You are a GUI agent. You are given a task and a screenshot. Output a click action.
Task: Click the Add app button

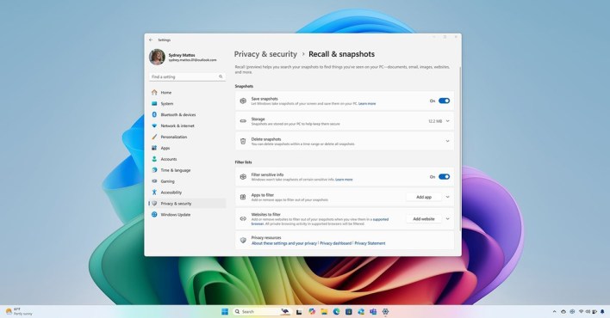coord(424,197)
